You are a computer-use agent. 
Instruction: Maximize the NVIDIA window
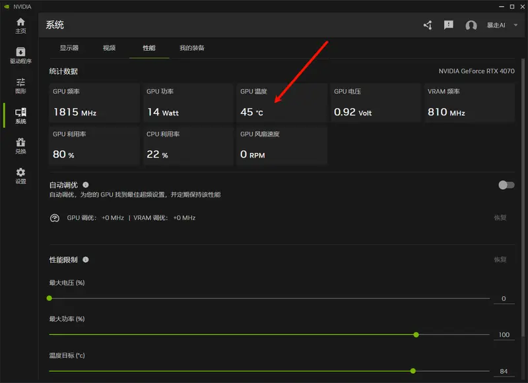pyautogui.click(x=512, y=7)
